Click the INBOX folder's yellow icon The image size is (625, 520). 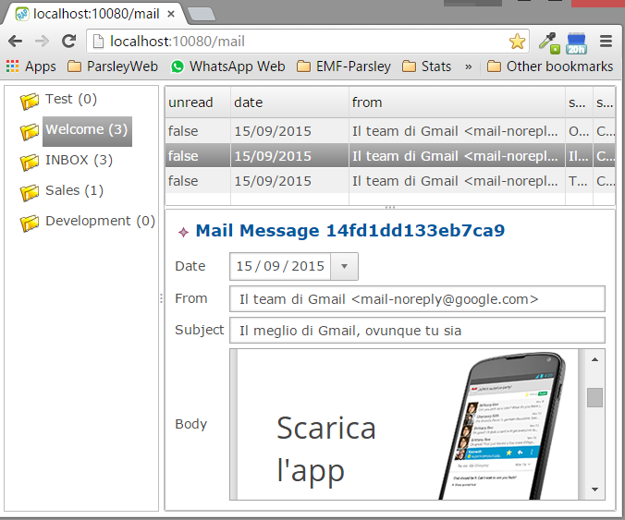point(30,162)
